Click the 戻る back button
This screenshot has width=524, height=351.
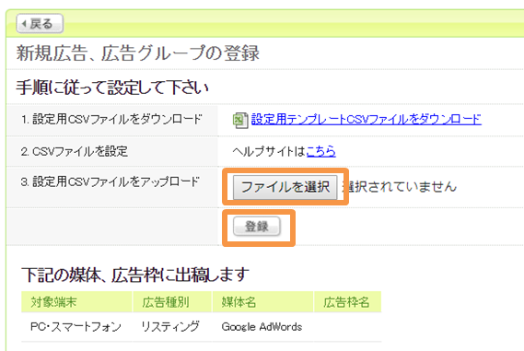tap(40, 24)
